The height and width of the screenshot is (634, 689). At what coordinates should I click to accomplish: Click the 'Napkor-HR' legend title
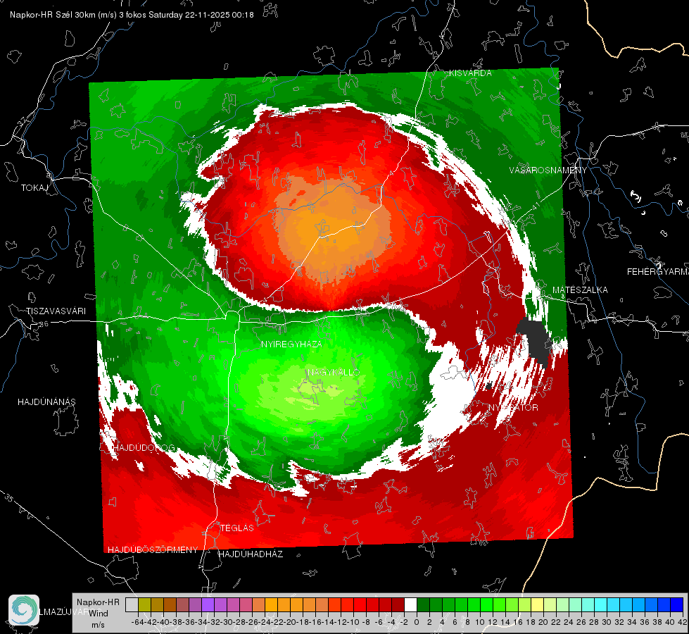coord(98,602)
